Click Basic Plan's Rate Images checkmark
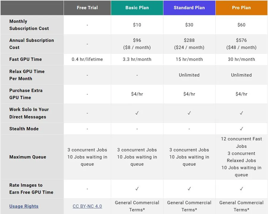This screenshot has height=214, width=268. point(137,189)
